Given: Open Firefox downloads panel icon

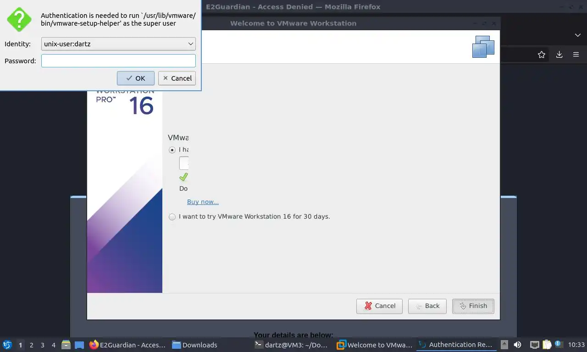Looking at the screenshot, I should click(x=559, y=55).
